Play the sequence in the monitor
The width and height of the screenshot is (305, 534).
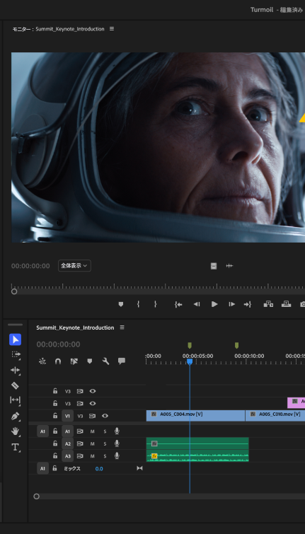(214, 304)
